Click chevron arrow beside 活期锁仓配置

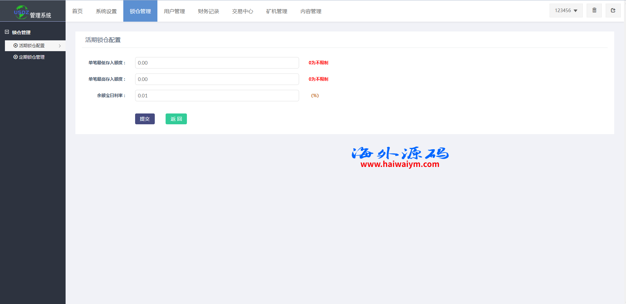(60, 46)
